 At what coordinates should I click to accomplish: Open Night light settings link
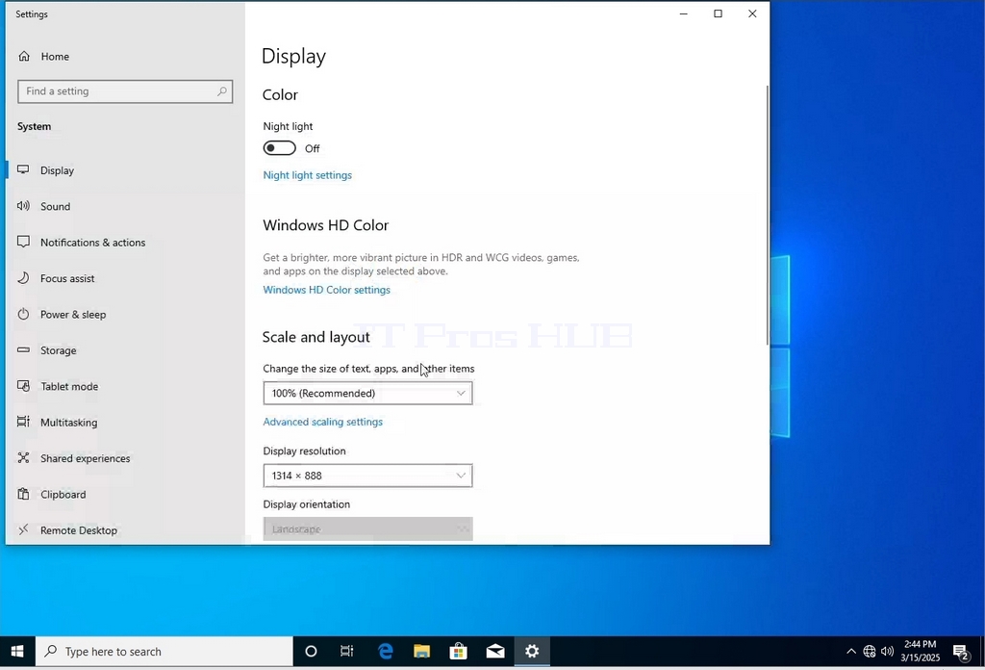tap(307, 175)
